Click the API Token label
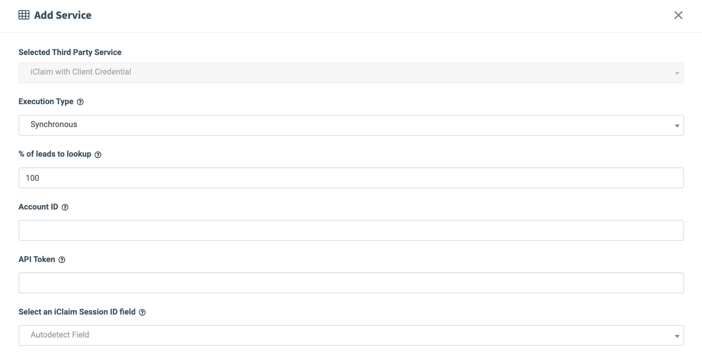Image resolution: width=702 pixels, height=359 pixels. click(37, 260)
